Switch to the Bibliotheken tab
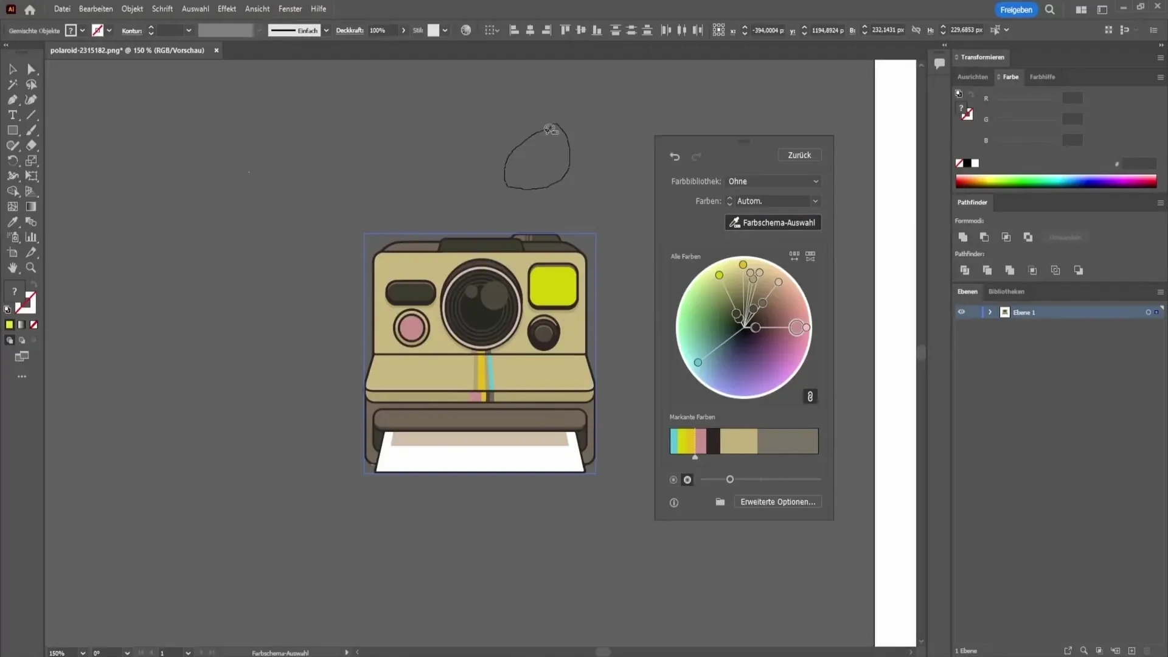The width and height of the screenshot is (1168, 657). [1006, 291]
